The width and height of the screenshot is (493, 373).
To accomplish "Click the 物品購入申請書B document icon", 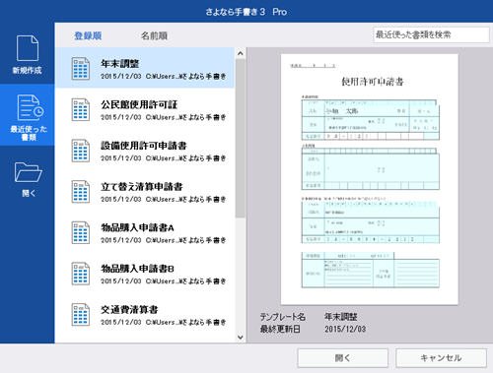I will click(x=81, y=274).
